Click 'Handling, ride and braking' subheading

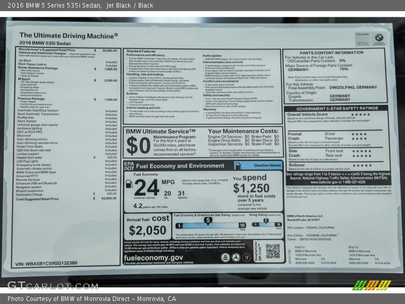pos(145,74)
